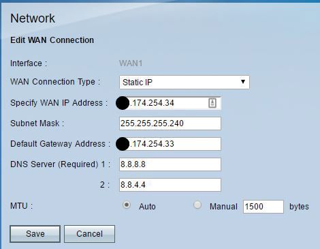
Task: Click DNS Server 2 field with 8.8.4.4
Action: [170, 185]
